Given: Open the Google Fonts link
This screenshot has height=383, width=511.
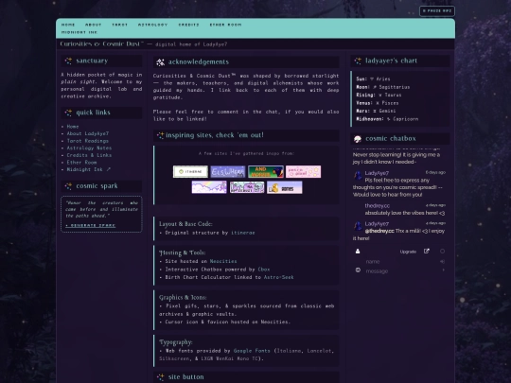Looking at the screenshot, I should coord(252,351).
